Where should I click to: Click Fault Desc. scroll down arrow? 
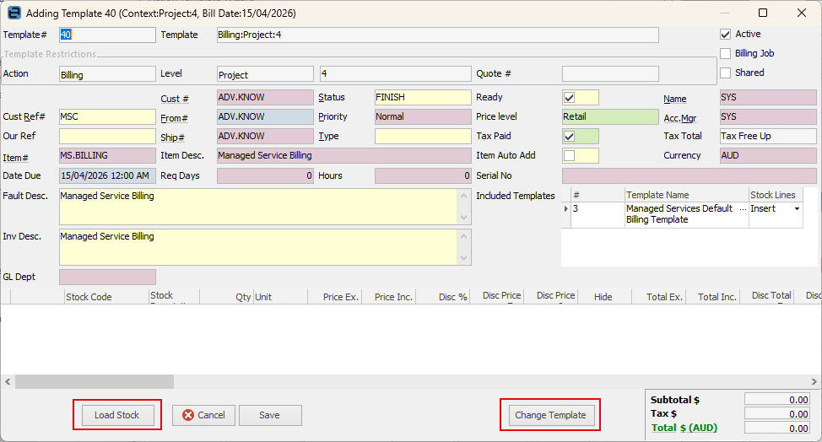click(464, 218)
